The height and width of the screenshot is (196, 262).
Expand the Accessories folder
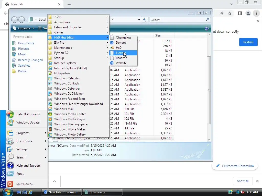coord(79,22)
